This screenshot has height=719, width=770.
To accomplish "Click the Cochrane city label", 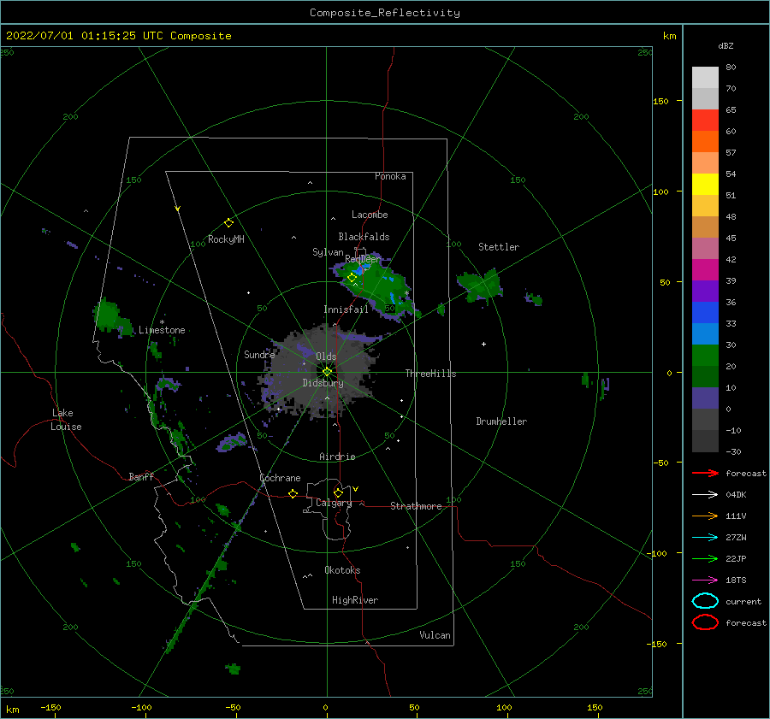I will point(280,478).
